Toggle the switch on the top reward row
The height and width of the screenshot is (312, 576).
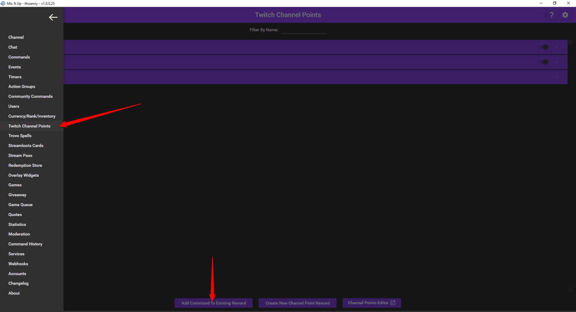544,47
